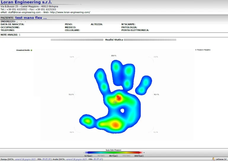Click the Stampa date in status bar
The width and height of the screenshot is (228, 161).
pos(25,159)
